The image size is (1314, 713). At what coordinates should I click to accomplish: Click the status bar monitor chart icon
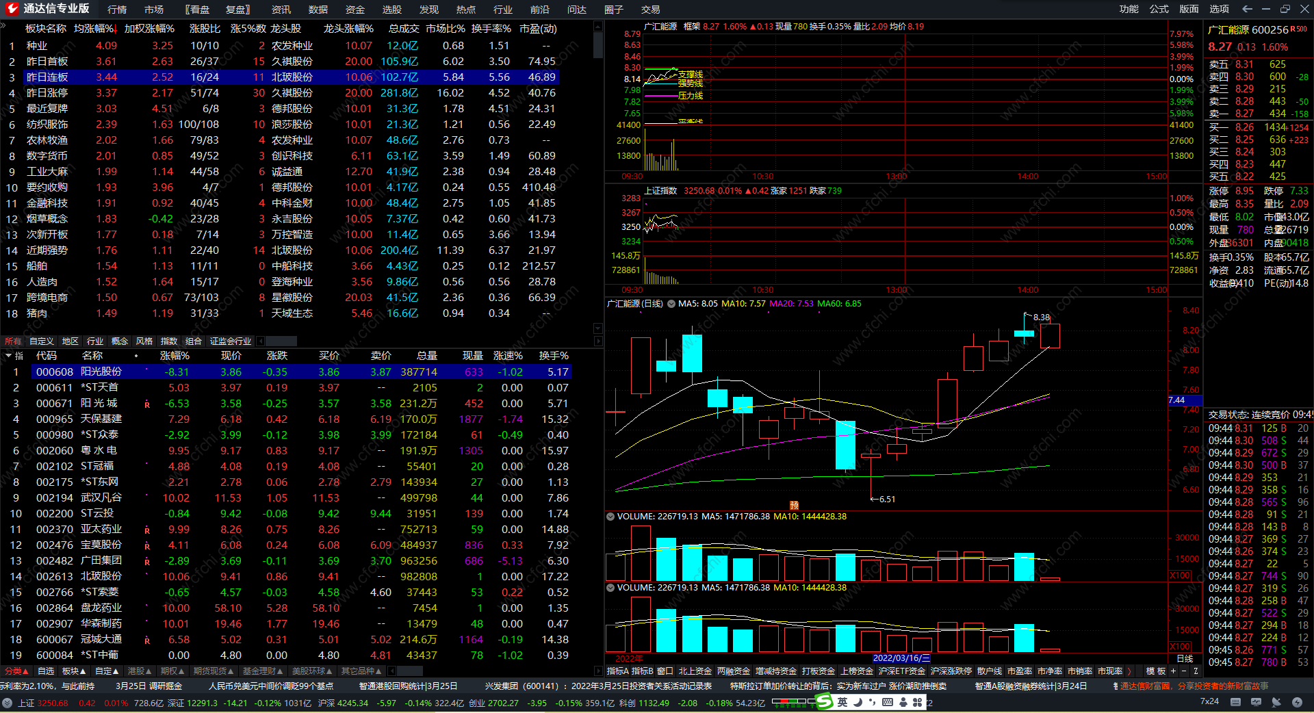1256,702
